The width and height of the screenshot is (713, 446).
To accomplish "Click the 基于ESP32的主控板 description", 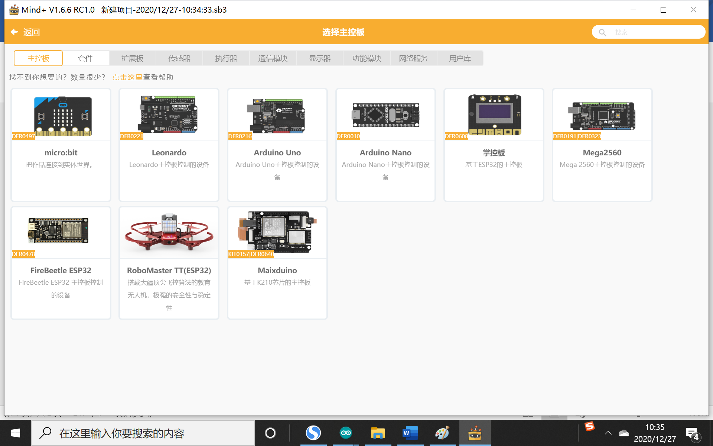I will point(494,165).
